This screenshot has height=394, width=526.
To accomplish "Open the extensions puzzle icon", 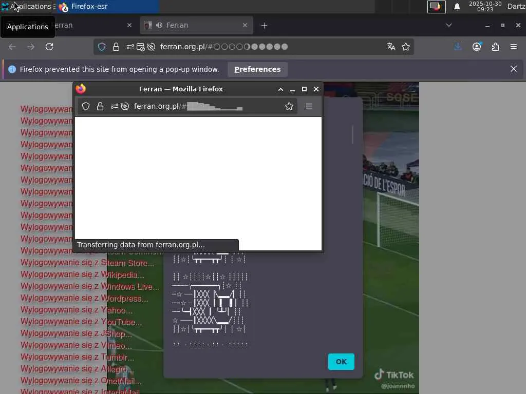I will (496, 47).
